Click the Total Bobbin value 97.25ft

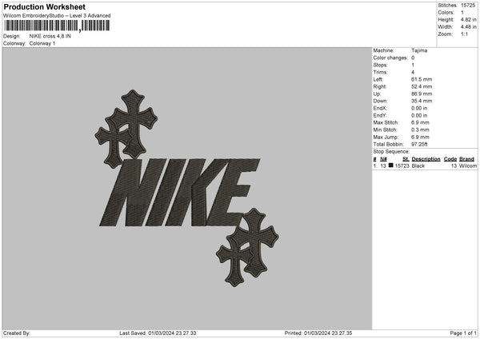click(419, 144)
